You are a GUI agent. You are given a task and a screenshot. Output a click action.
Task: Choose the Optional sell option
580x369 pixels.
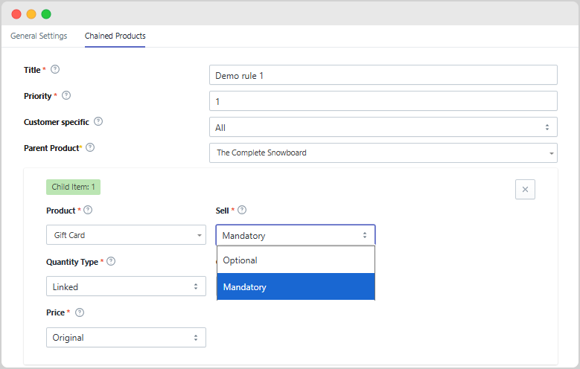pos(296,260)
